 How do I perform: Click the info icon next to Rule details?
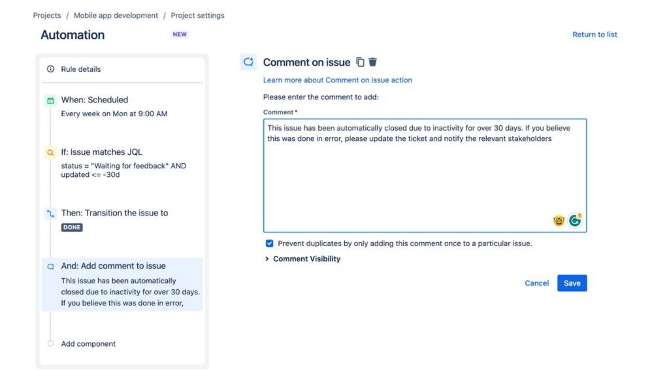[x=50, y=69]
